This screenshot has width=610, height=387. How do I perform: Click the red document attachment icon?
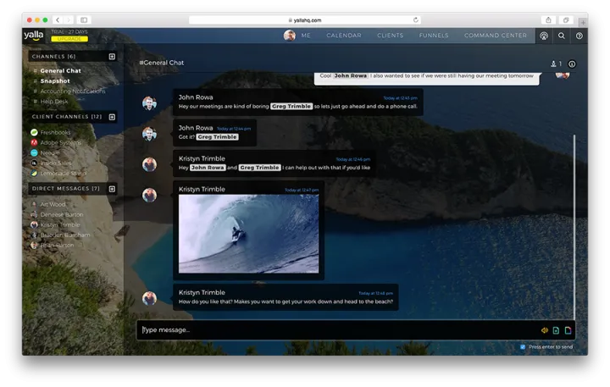(x=568, y=330)
